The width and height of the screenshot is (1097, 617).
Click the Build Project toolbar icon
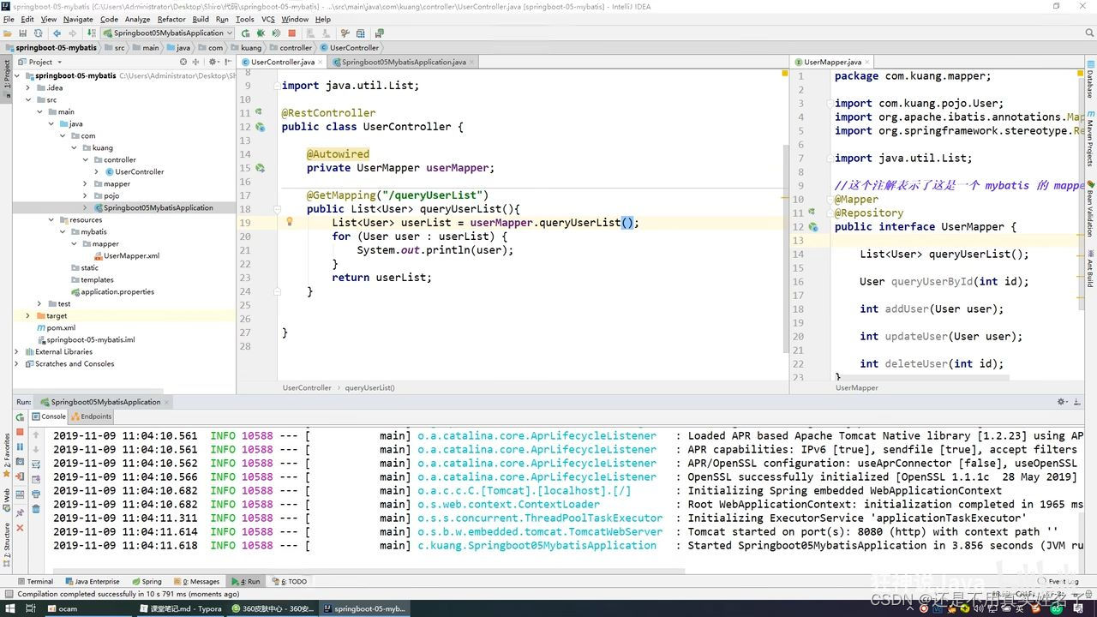tap(91, 33)
